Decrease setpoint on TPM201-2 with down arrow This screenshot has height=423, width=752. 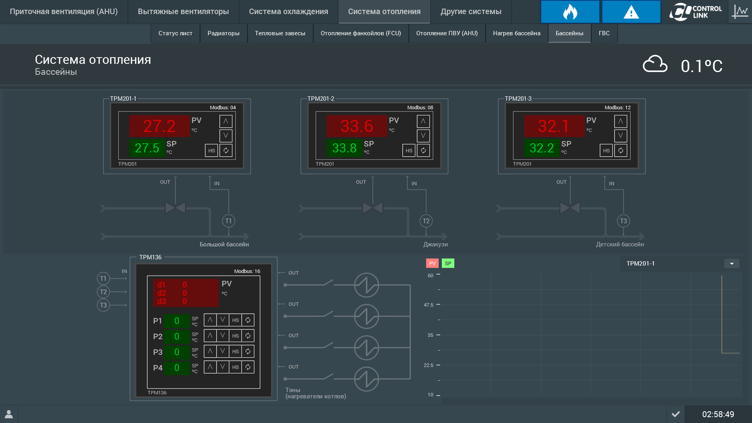tap(423, 136)
